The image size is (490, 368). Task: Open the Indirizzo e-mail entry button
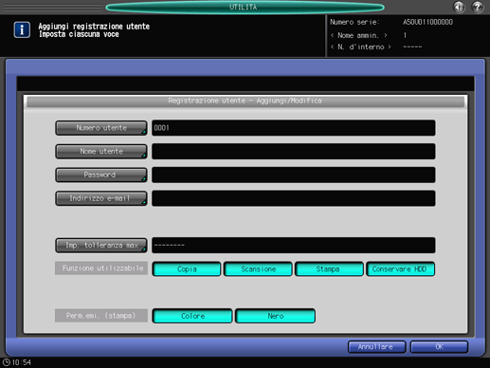click(x=101, y=198)
